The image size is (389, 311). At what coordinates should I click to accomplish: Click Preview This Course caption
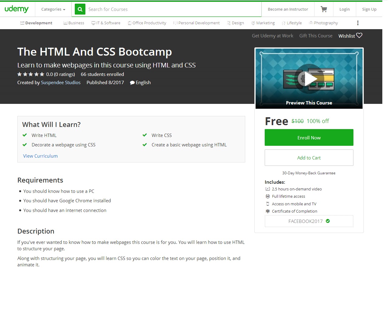(x=309, y=103)
